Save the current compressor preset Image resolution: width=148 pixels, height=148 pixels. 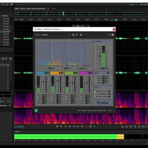[73, 35]
